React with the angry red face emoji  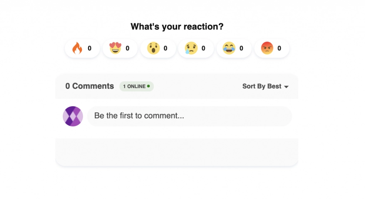267,48
